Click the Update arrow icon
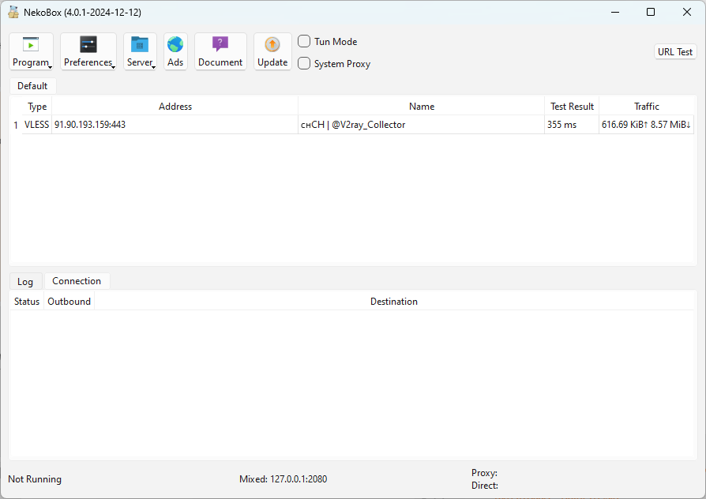Screen dimensions: 706x499 (x=272, y=44)
